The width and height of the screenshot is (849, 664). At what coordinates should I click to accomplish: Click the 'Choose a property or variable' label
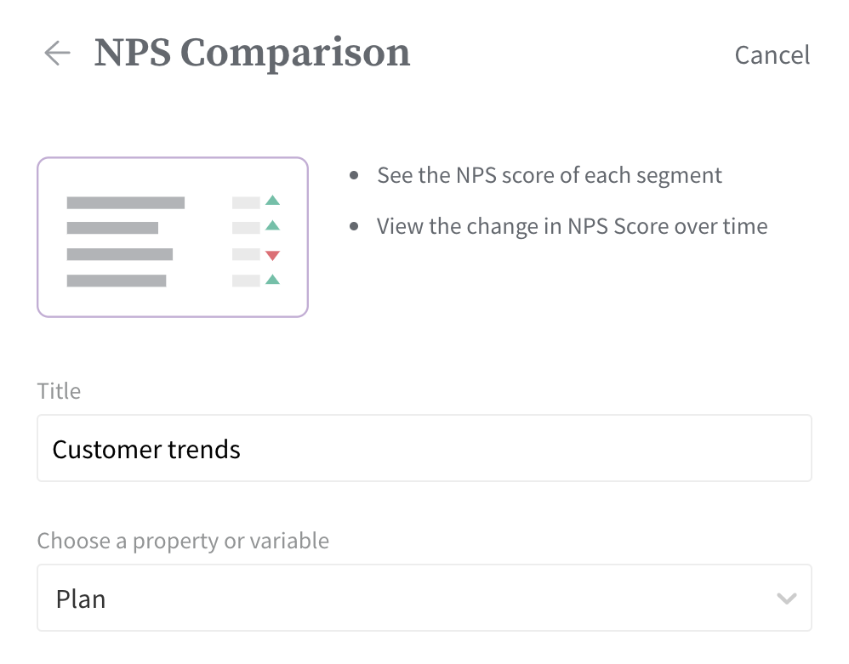[x=183, y=542]
